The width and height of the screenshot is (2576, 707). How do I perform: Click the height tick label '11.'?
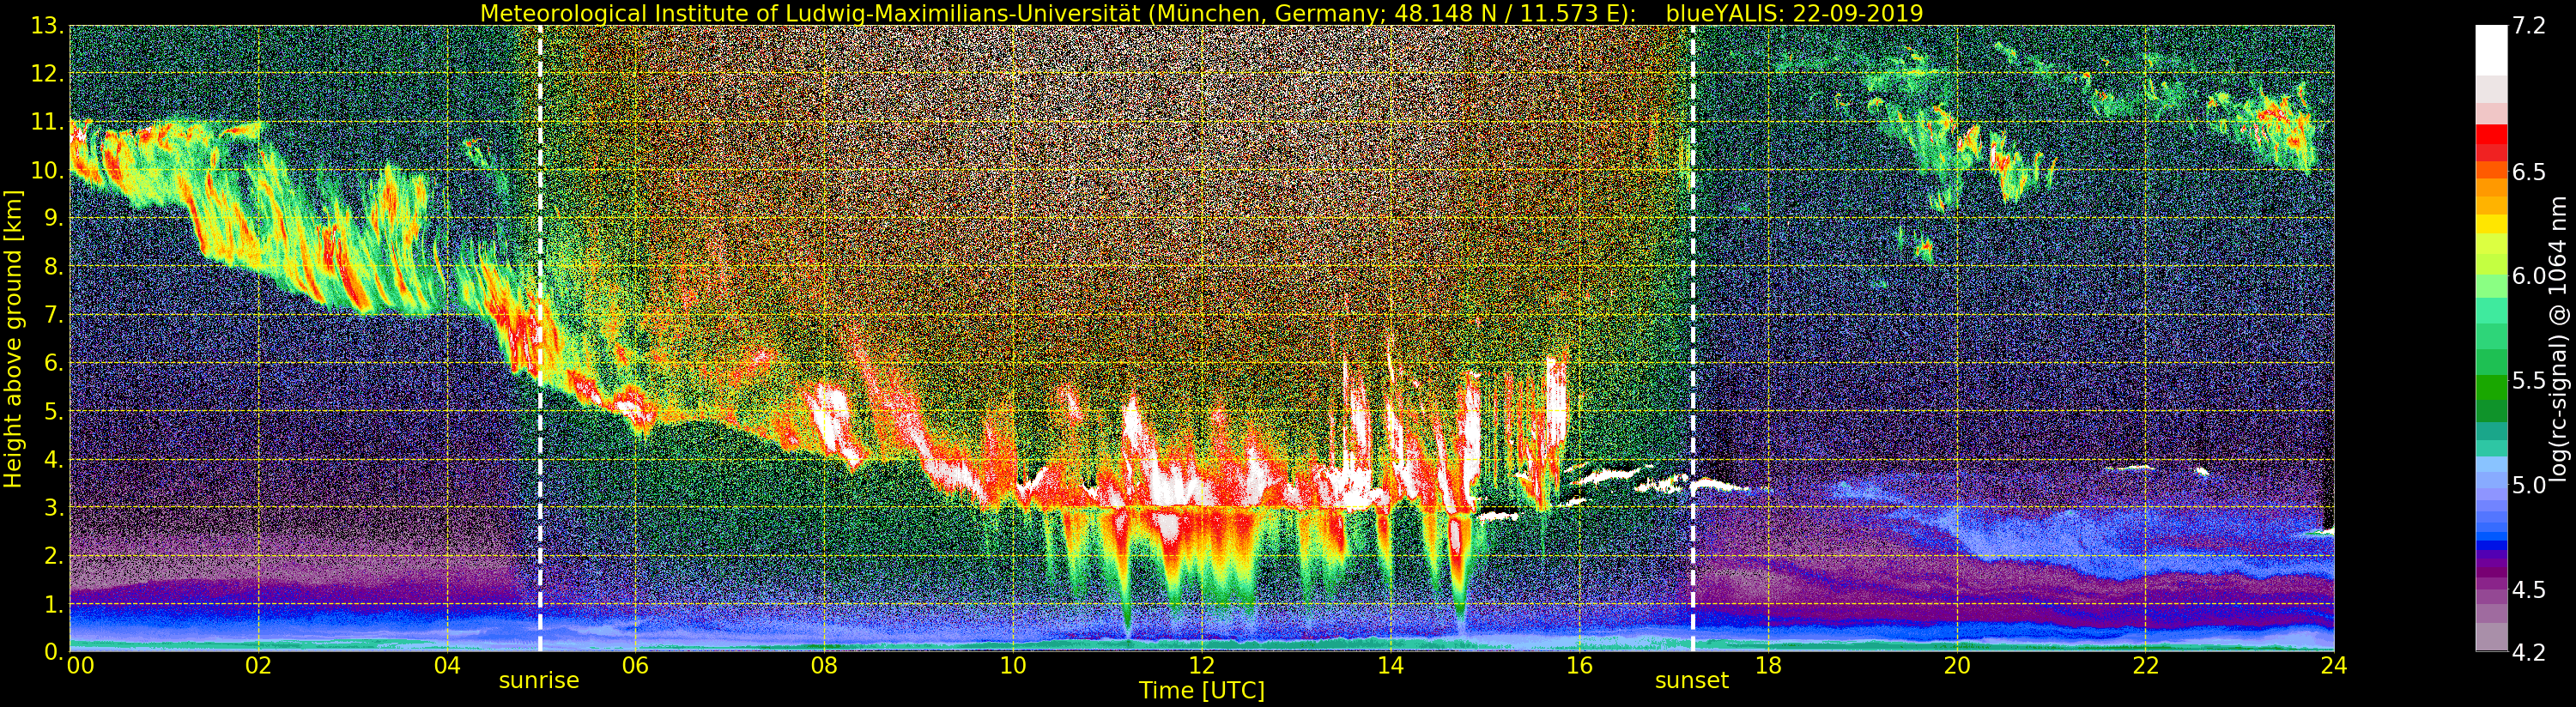47,122
